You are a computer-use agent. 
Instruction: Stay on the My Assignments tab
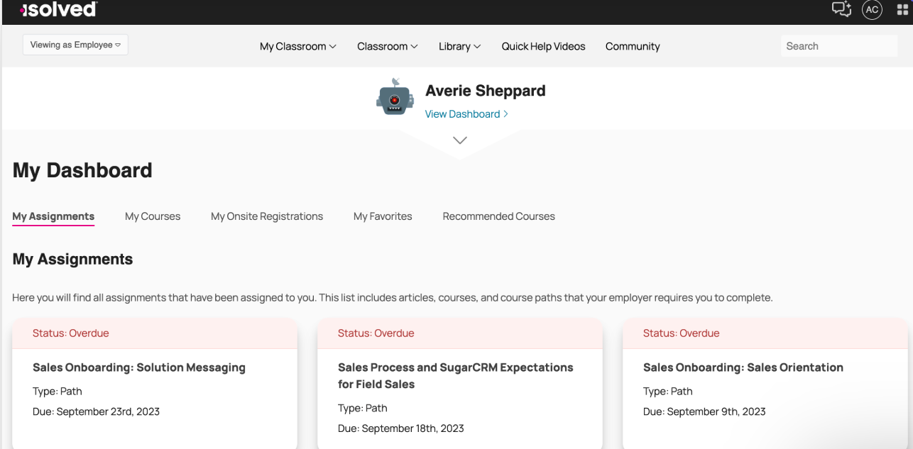pos(53,216)
